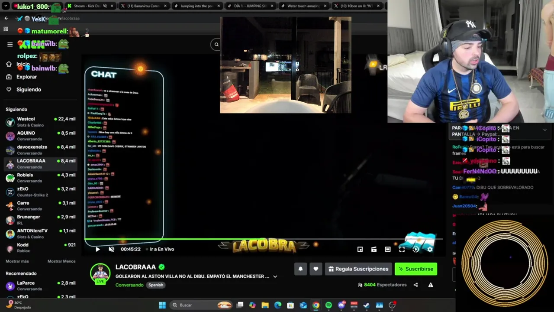554x312 pixels.
Task: Select LACOBRAAA in the sidebar list
Action: pos(40,163)
